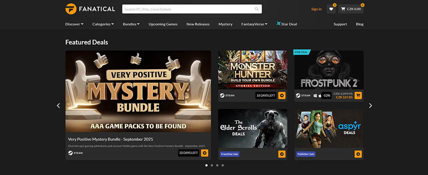Expand the Bundles dropdown menu
This screenshot has width=428, height=175.
[131, 24]
